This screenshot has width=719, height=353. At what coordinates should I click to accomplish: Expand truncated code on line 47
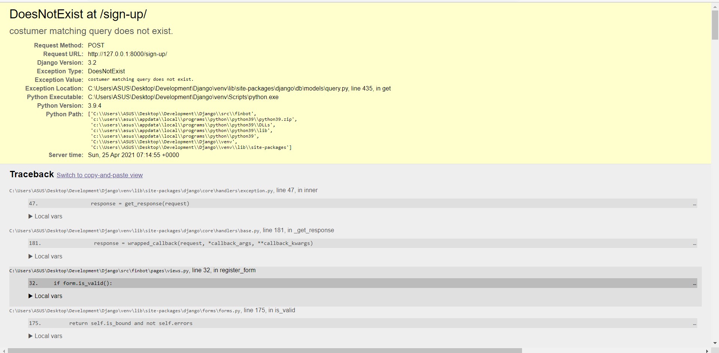coord(694,203)
